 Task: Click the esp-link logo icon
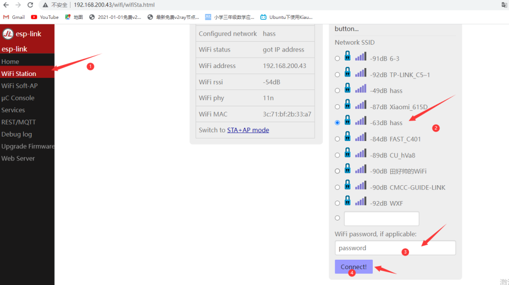[8, 34]
